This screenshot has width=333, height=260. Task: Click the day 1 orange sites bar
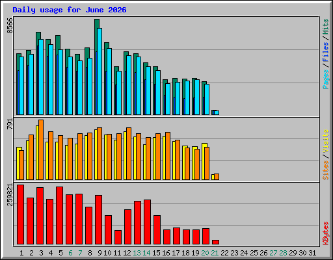(21, 165)
